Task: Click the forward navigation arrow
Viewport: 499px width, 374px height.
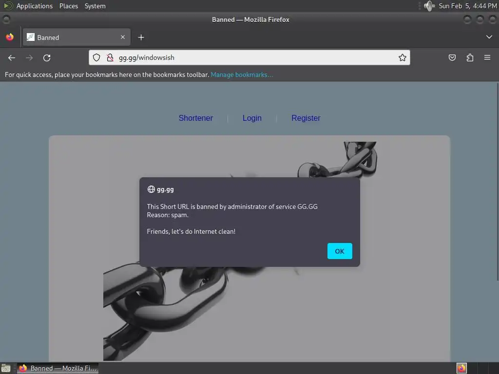Action: (29, 57)
